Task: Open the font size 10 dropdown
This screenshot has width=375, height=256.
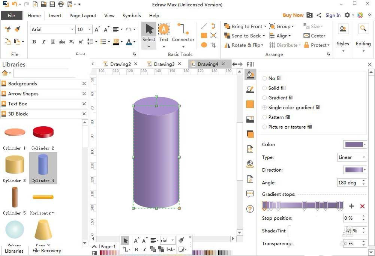Action: (90, 29)
